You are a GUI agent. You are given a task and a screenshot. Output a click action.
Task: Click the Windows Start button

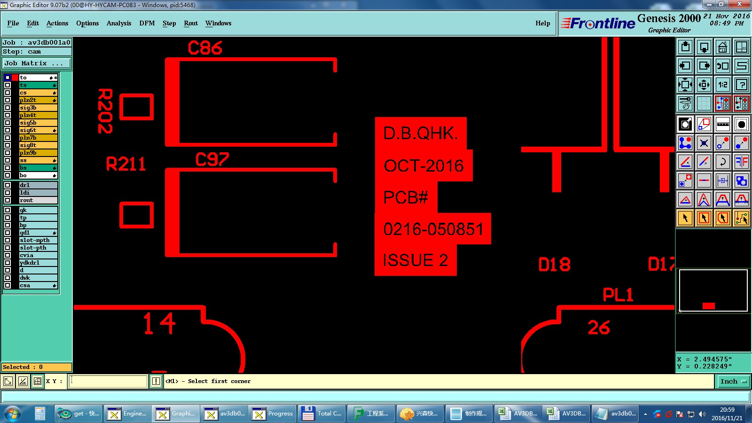tap(13, 414)
